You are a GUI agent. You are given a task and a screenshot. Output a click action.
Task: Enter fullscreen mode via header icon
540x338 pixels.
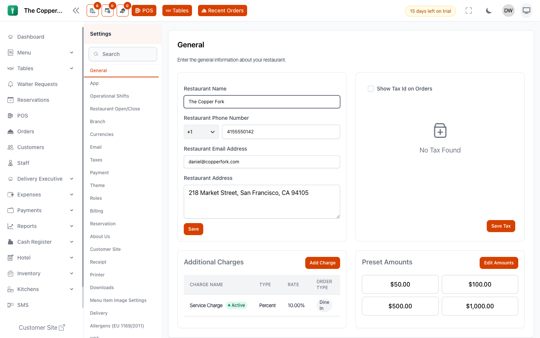469,11
